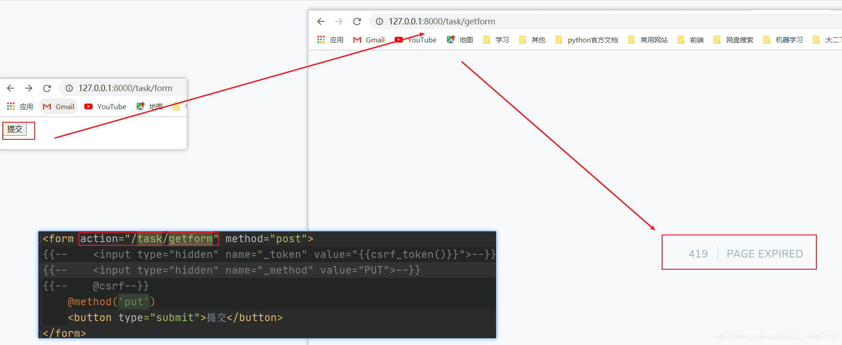Click the PAGE EXPIRED message text
The height and width of the screenshot is (345, 842).
[764, 254]
